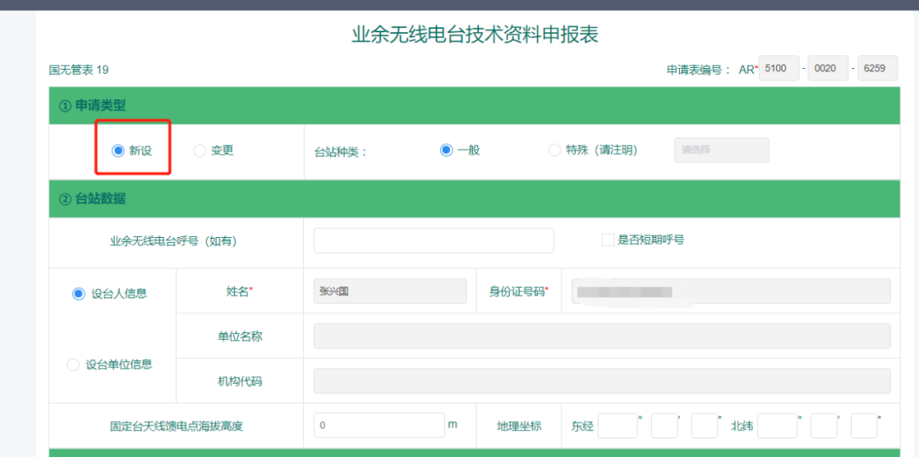Click the 东经 degrees input box
The width and height of the screenshot is (919, 457).
(617, 426)
